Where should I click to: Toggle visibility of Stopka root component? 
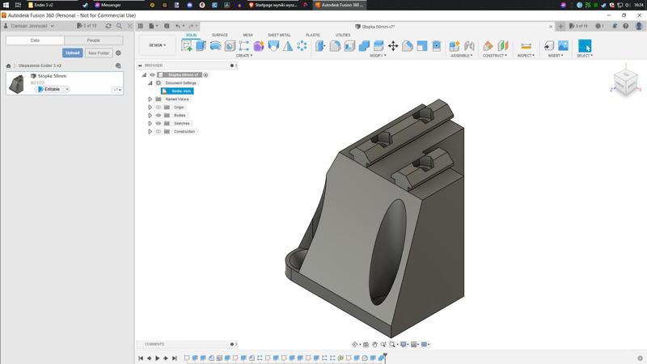coord(152,74)
